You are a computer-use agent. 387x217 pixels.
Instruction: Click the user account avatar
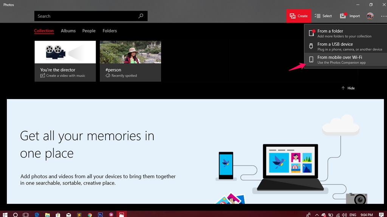370,16
